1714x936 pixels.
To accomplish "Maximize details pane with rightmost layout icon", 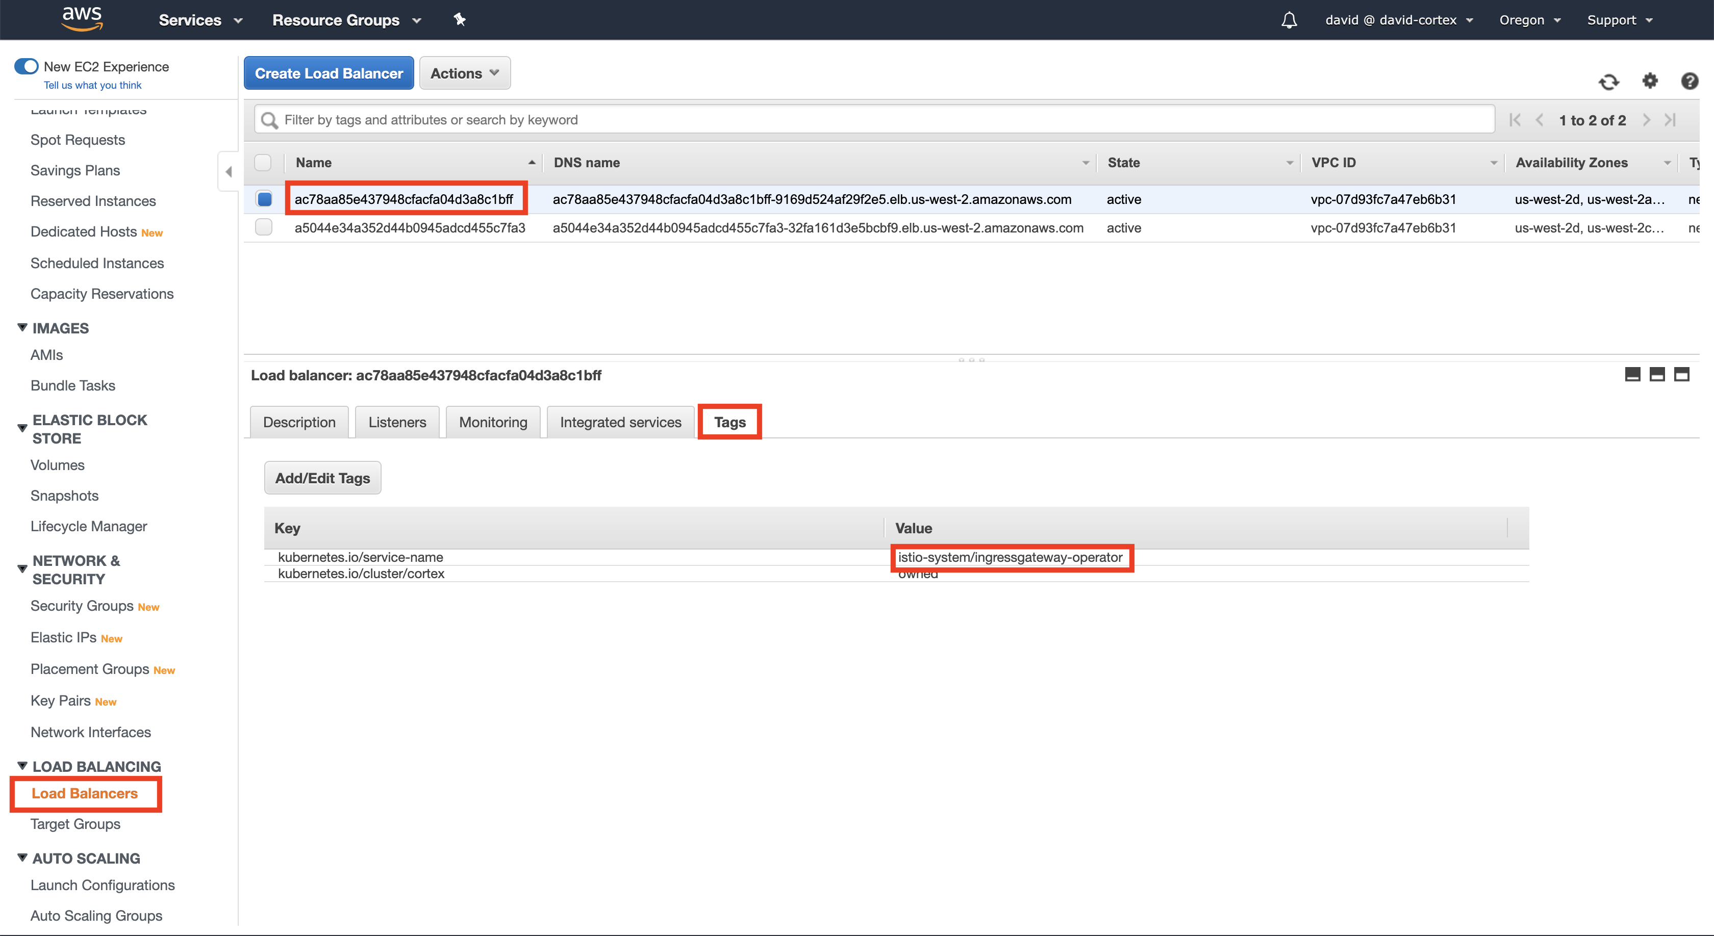I will pyautogui.click(x=1681, y=374).
